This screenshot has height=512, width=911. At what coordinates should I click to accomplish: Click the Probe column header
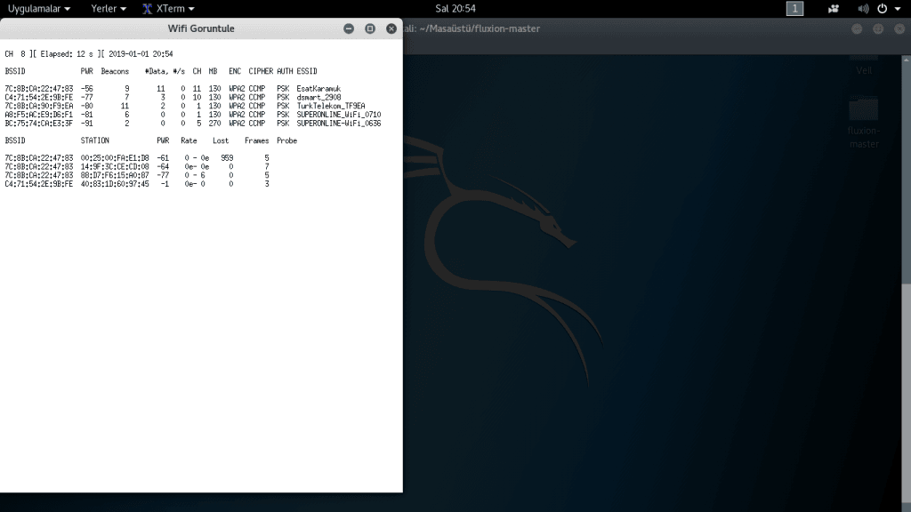287,140
